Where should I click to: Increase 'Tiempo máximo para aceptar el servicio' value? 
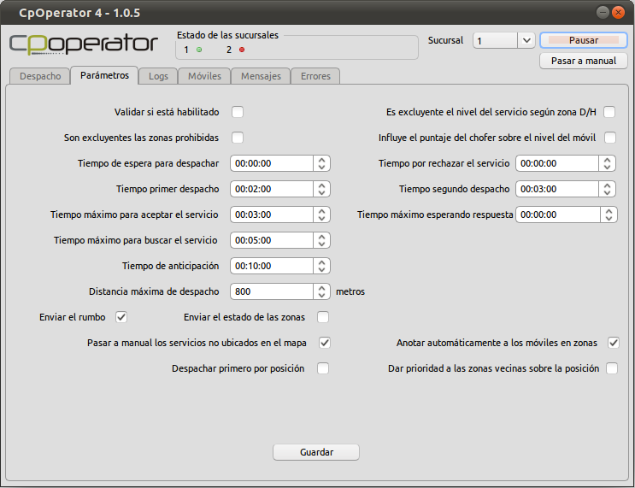coord(321,211)
